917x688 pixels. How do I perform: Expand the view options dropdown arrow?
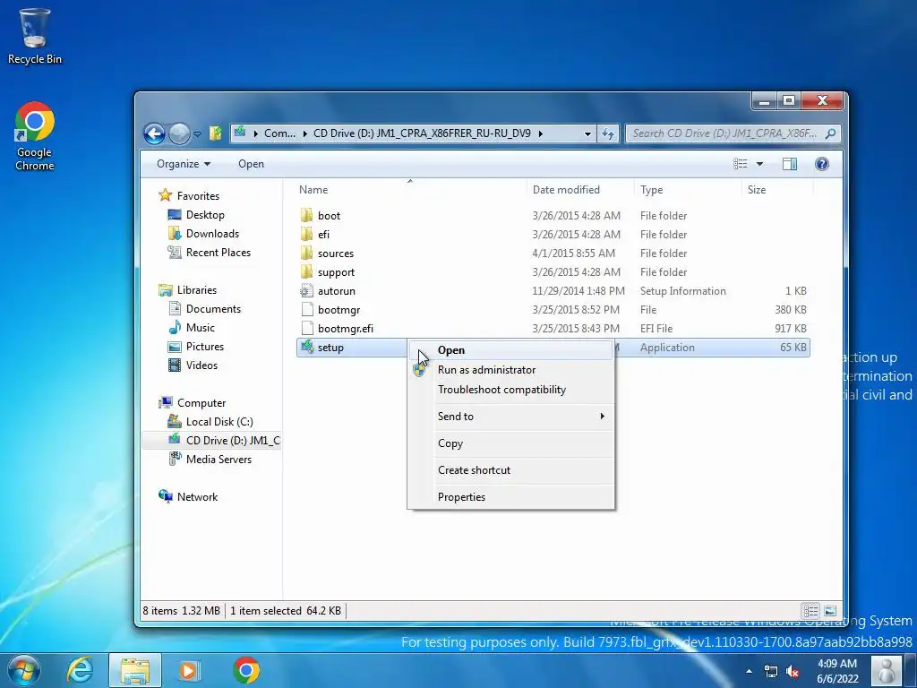pos(759,164)
